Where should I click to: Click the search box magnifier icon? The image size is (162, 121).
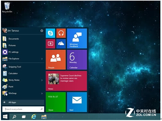pos(42,109)
